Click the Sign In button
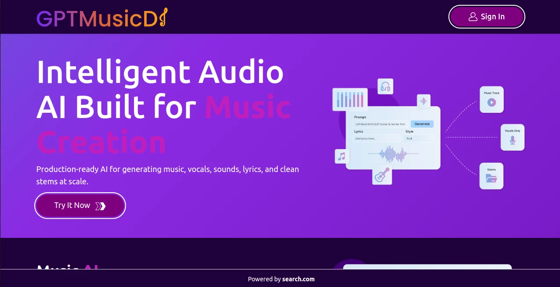Viewport: 560px width, 287px height. (x=487, y=17)
